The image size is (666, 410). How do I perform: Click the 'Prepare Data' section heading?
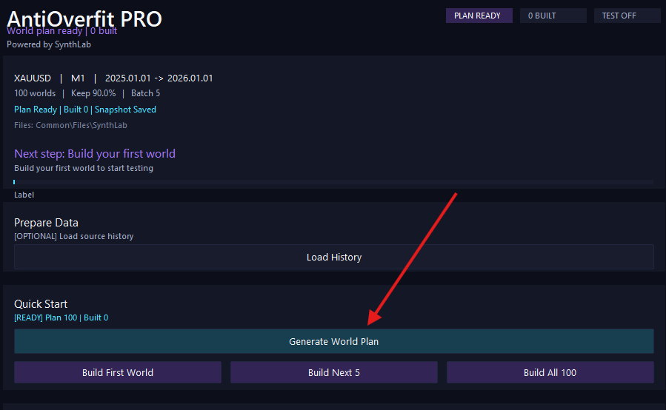[x=46, y=223]
